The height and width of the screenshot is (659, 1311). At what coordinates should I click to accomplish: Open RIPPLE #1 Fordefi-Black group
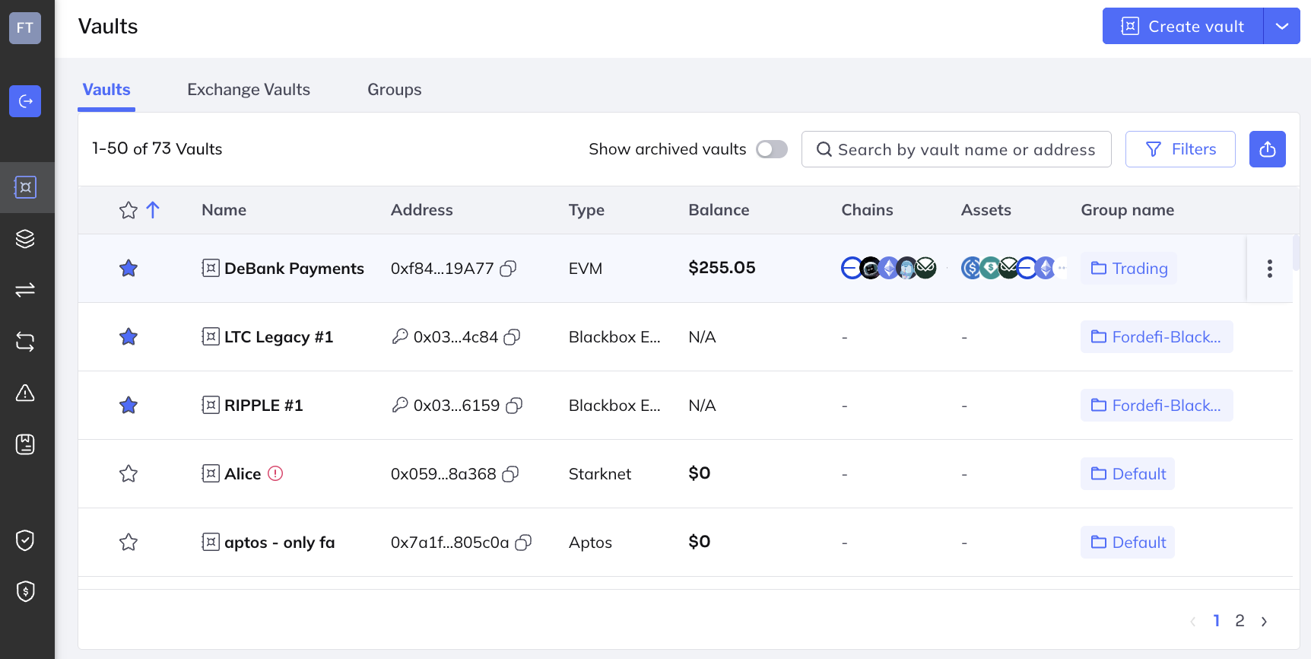click(x=1157, y=405)
